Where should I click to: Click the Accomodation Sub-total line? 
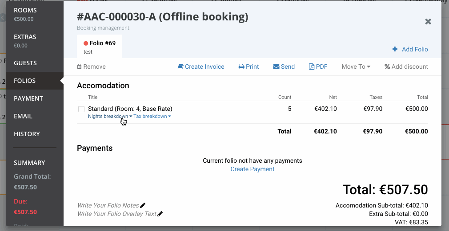click(x=382, y=205)
